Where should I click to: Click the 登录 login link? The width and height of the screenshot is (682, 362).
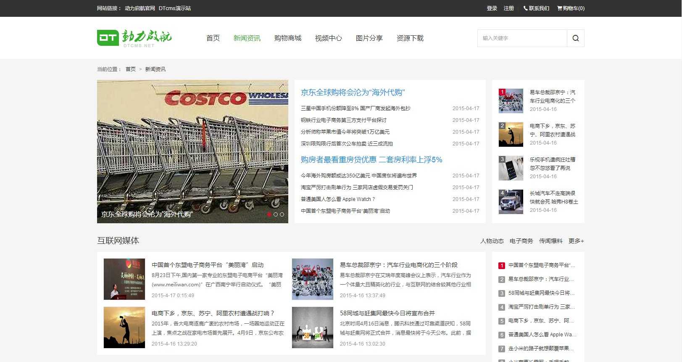tap(492, 8)
